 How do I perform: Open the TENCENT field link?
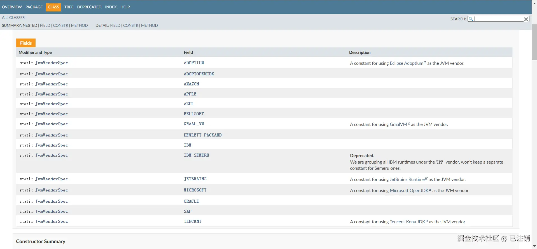coord(193,221)
